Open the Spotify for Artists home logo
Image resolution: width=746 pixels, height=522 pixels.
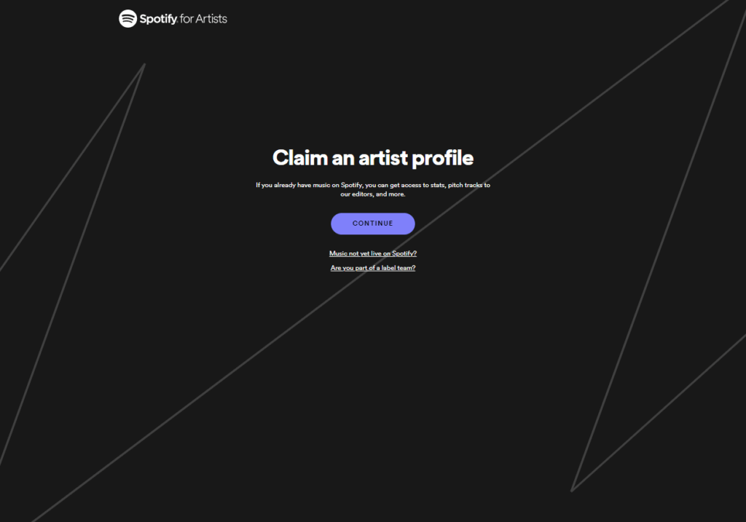tap(173, 18)
